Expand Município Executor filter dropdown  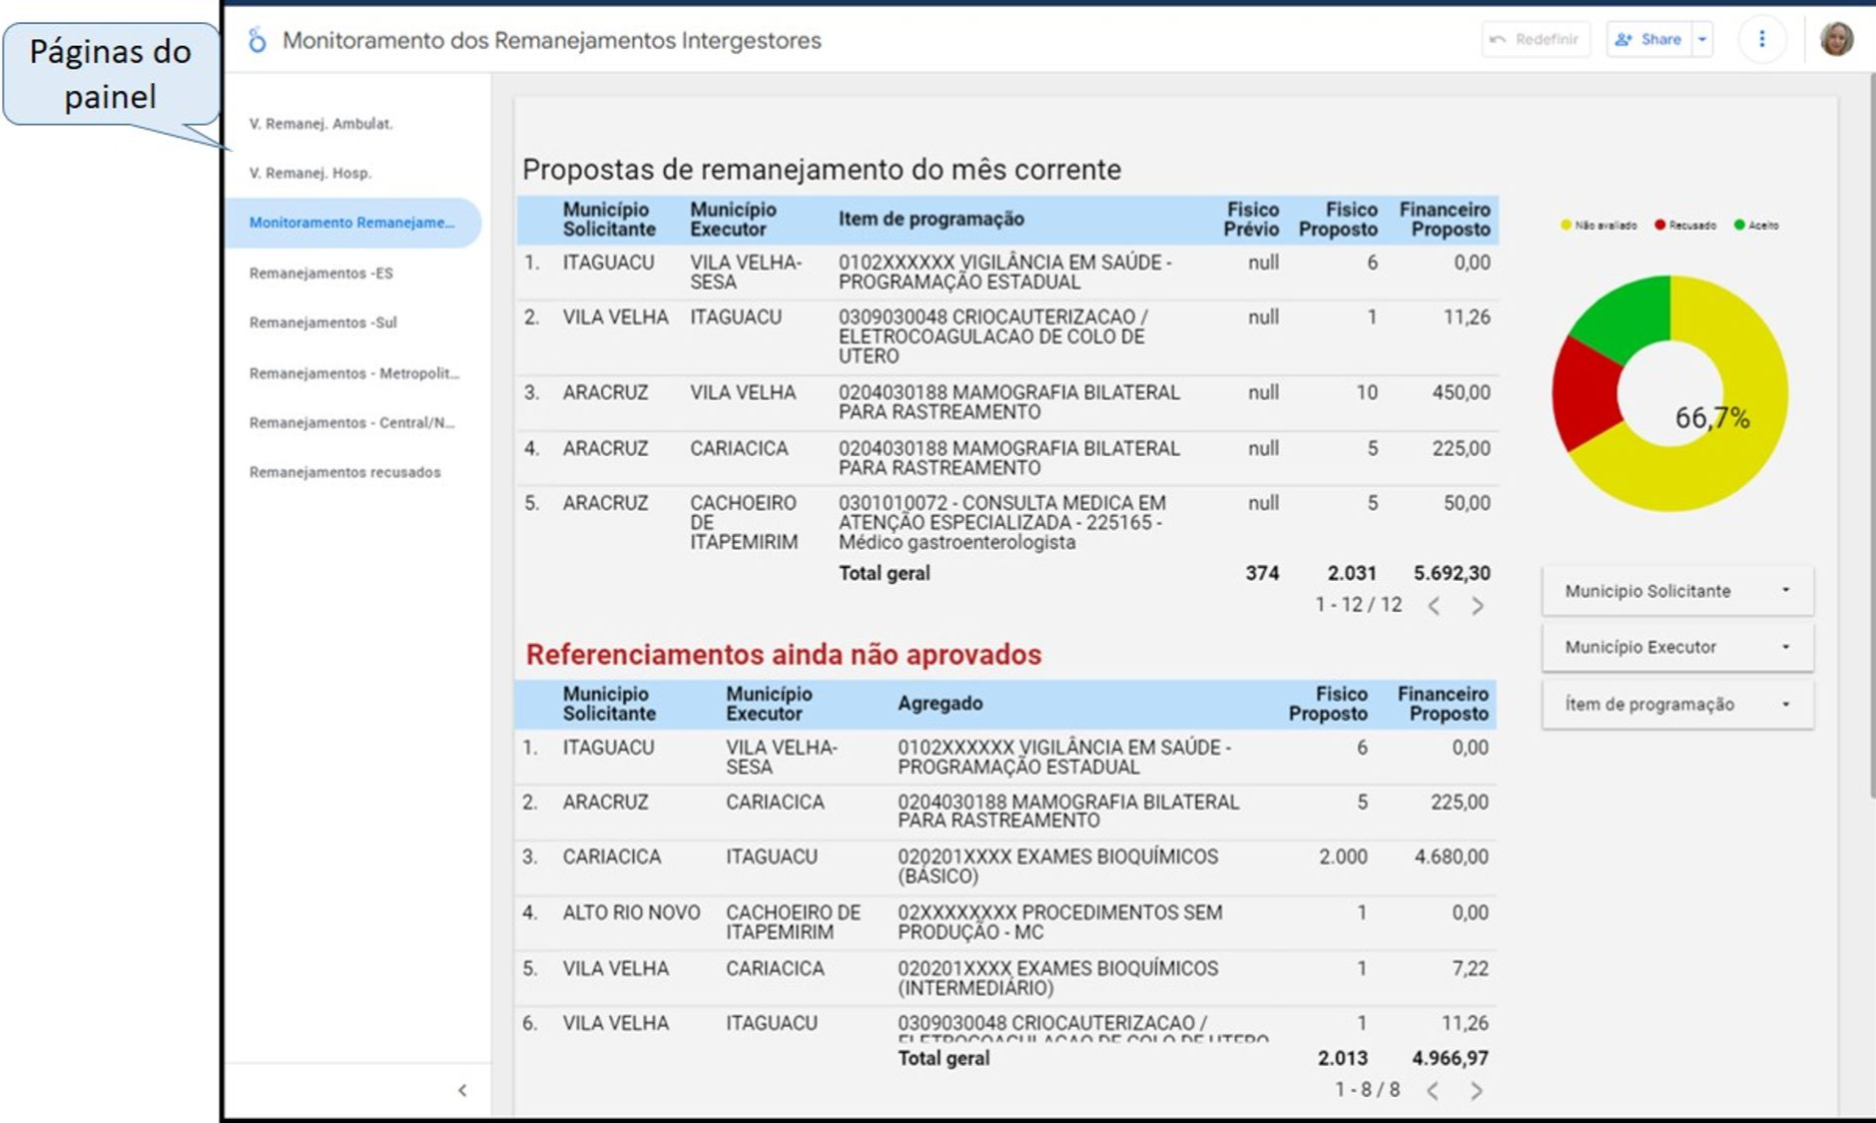coord(1677,647)
